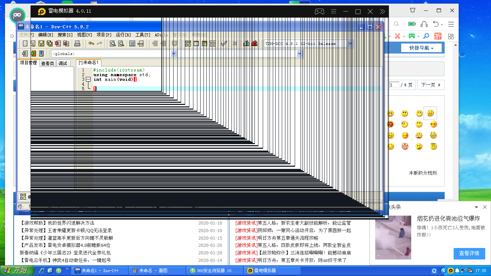Viewport: 491px width, 276px height.
Task: Click the red scissors screenshot icon
Action: [398, 36]
